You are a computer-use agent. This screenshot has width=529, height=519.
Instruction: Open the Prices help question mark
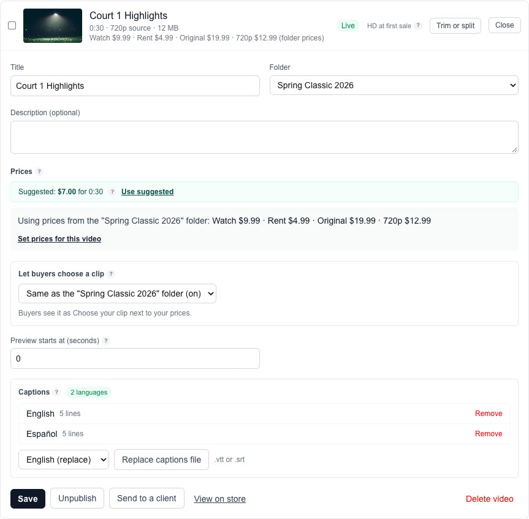tap(39, 172)
